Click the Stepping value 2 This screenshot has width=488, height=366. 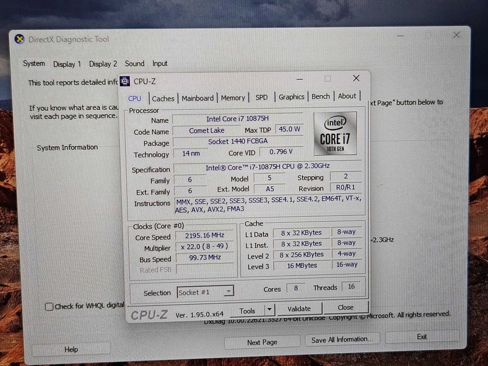pyautogui.click(x=345, y=176)
